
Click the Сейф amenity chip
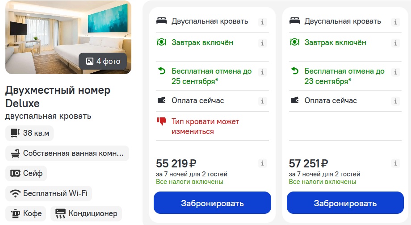click(26, 173)
